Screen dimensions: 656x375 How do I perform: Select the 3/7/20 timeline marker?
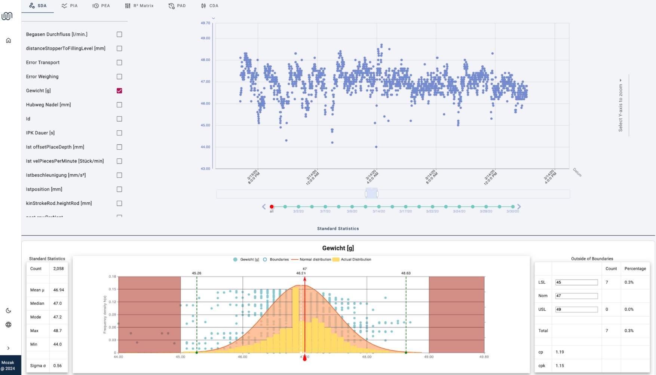[325, 207]
